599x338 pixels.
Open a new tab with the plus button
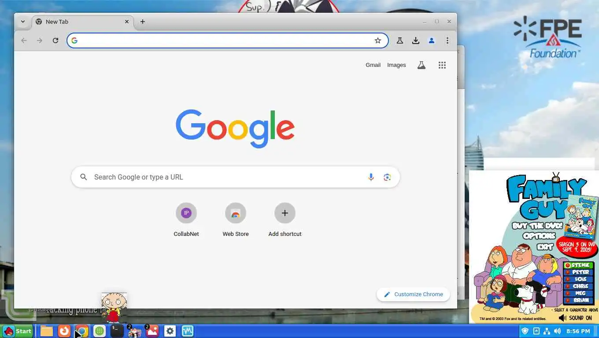click(x=143, y=22)
